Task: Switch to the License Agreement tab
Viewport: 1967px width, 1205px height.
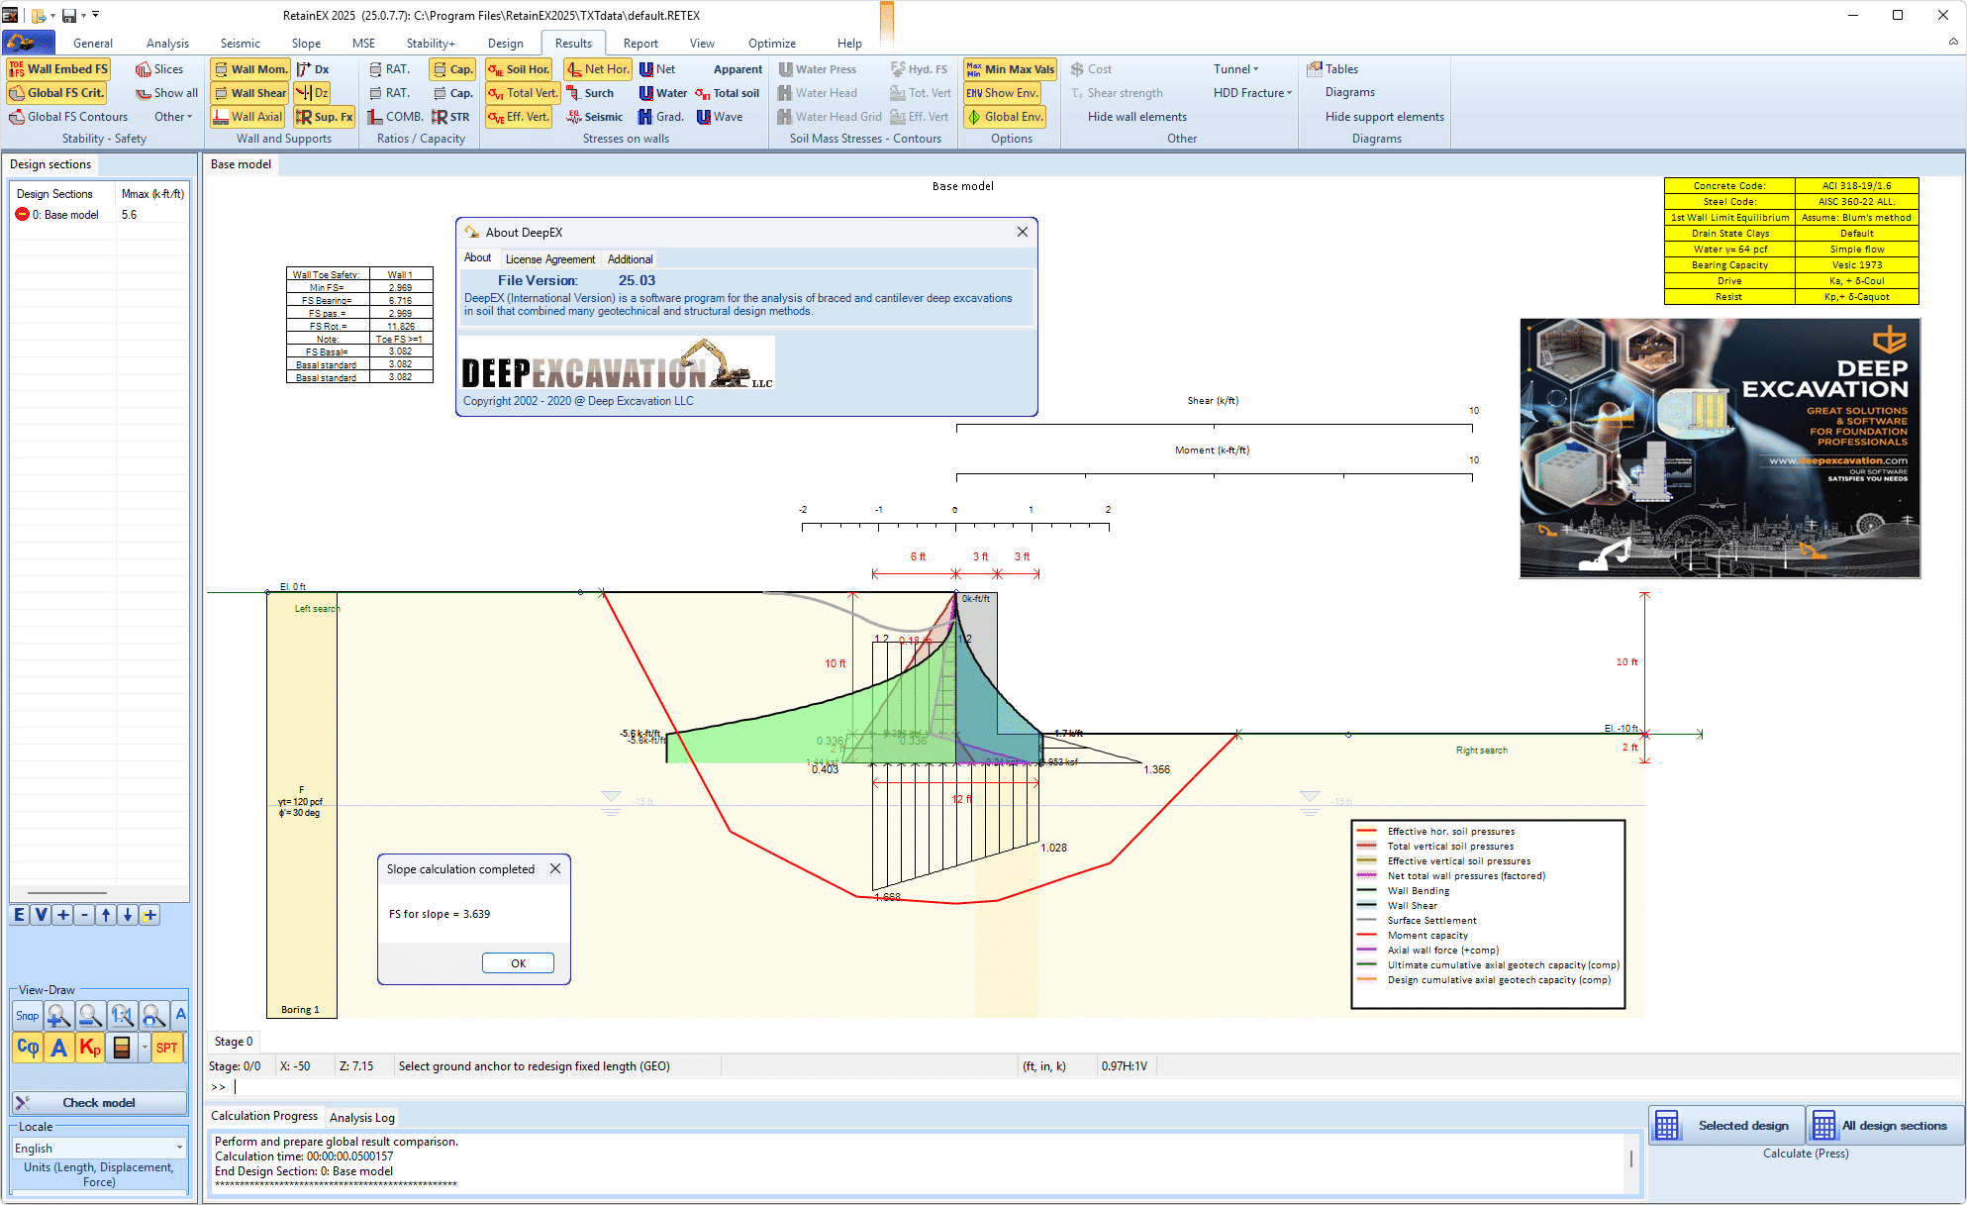Action: 549,259
